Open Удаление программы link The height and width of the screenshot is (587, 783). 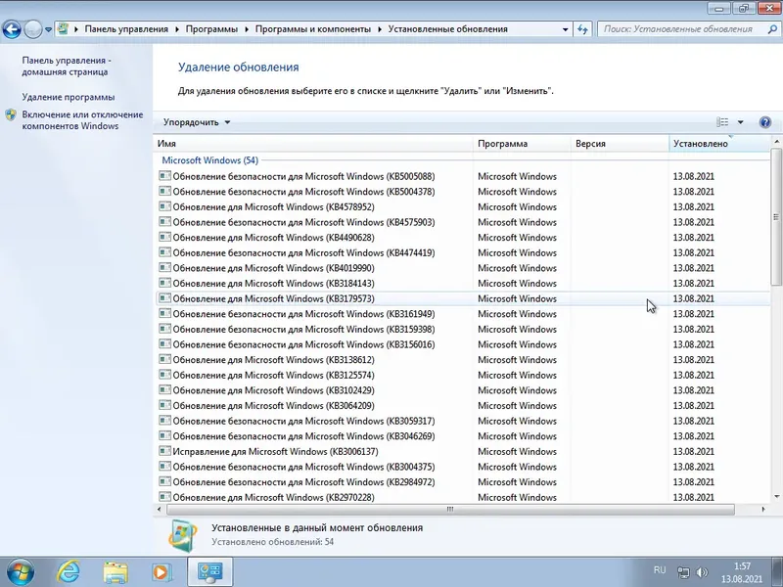click(69, 97)
